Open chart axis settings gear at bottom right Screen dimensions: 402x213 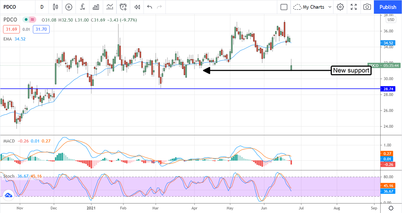click(391, 208)
